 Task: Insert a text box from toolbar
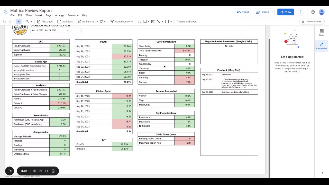[153, 22]
